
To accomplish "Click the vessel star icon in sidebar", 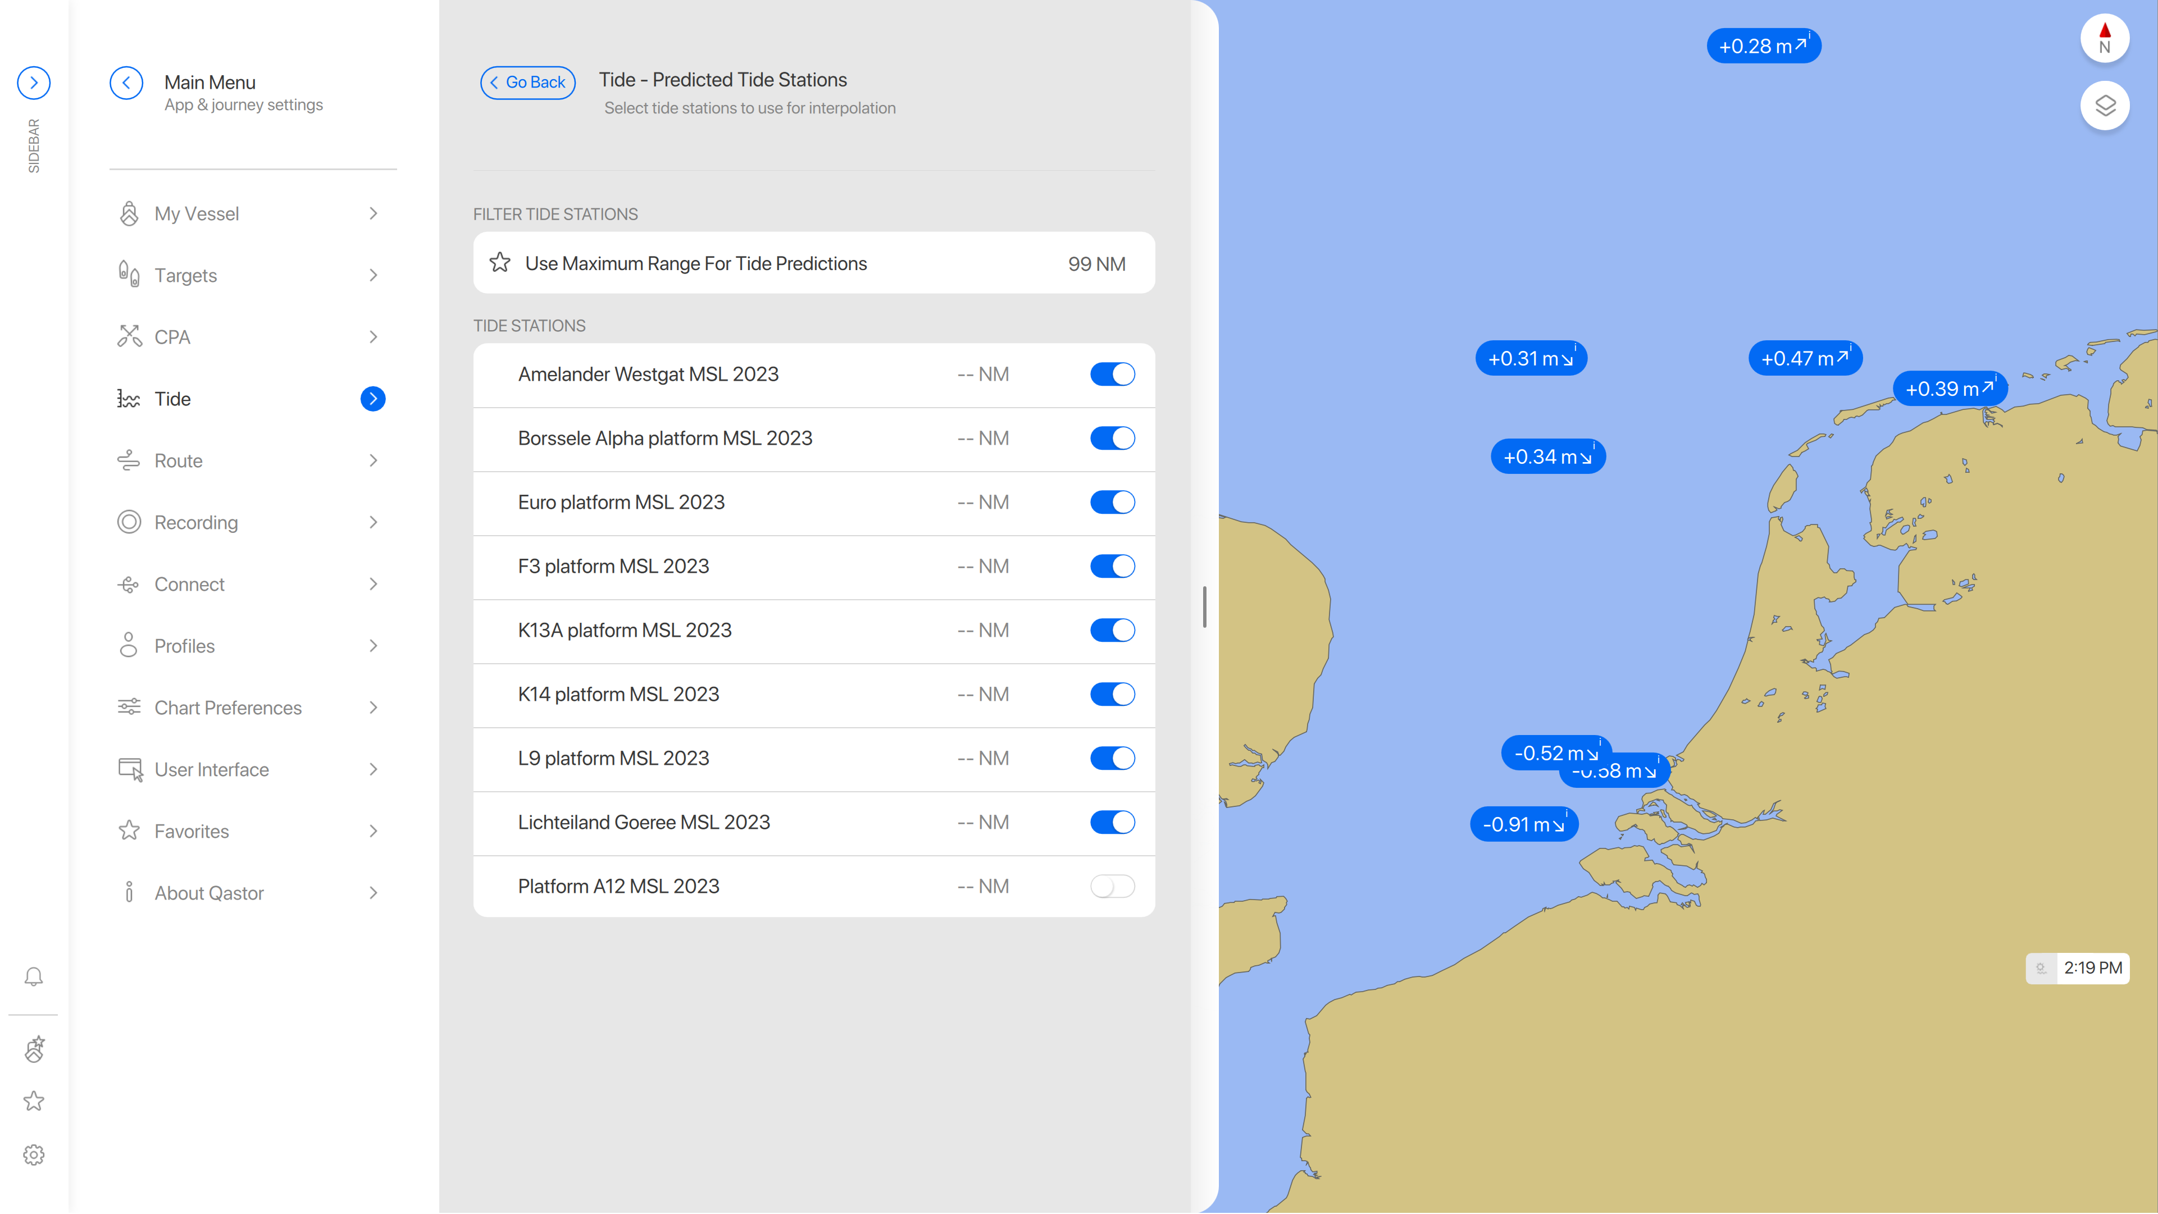I will 34,1048.
